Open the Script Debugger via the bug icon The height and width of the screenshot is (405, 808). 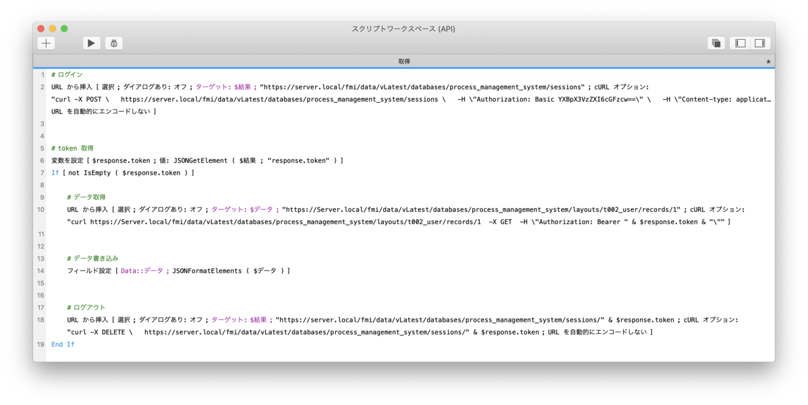pos(112,43)
